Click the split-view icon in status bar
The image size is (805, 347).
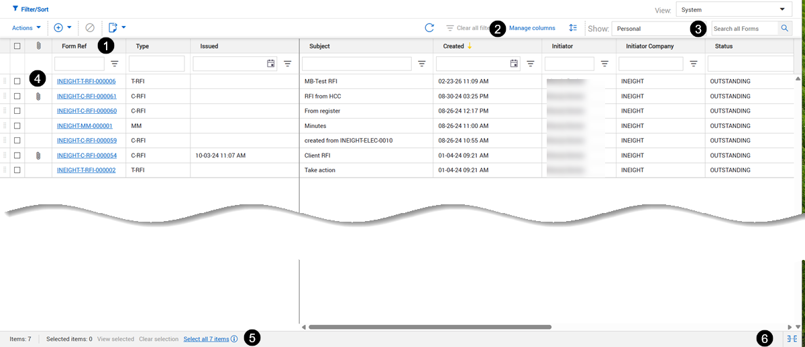pyautogui.click(x=792, y=339)
